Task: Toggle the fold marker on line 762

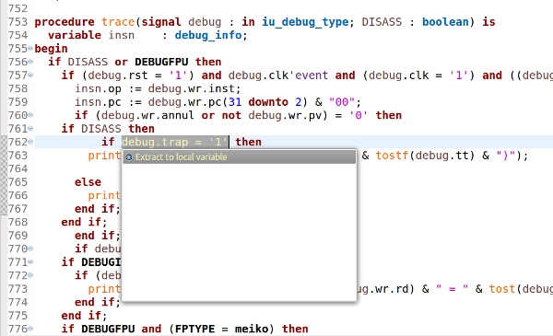Action: 30,142
